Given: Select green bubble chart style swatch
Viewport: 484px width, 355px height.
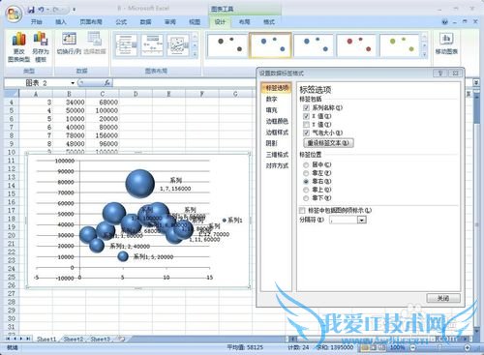Looking at the screenshot, I should 400,45.
